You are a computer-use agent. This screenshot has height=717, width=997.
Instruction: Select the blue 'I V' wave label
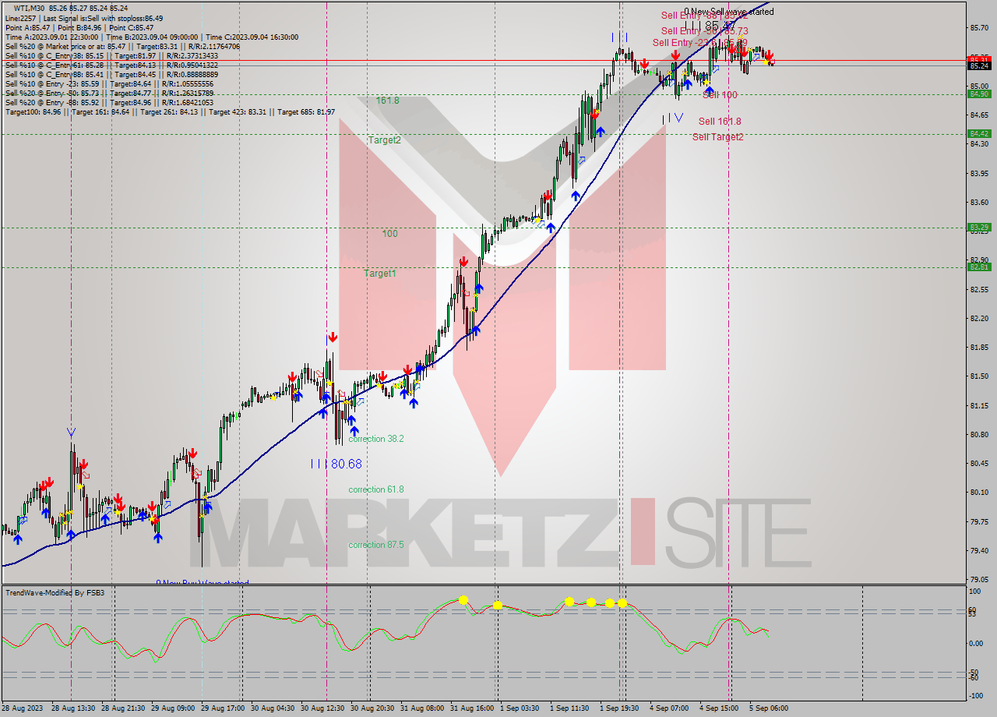click(673, 118)
